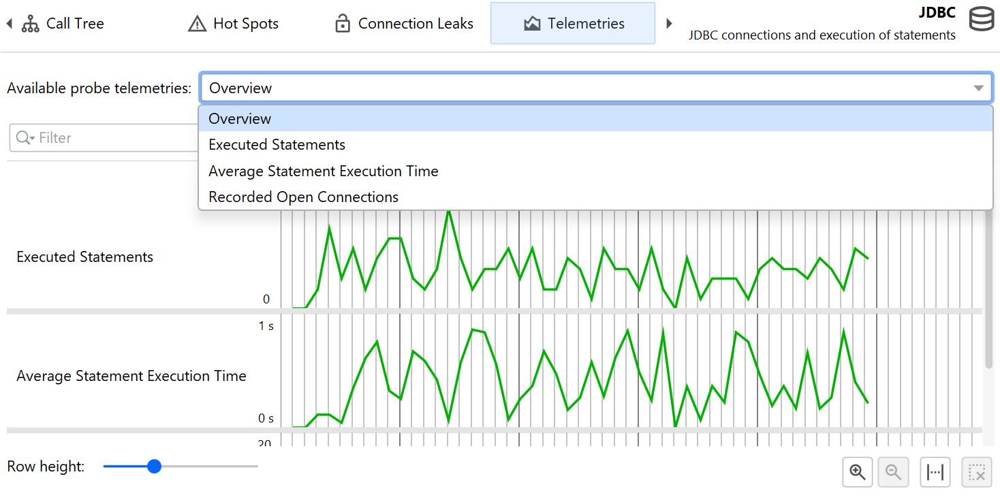
Task: Select Executed Statements in the dropdown list
Action: 277,145
